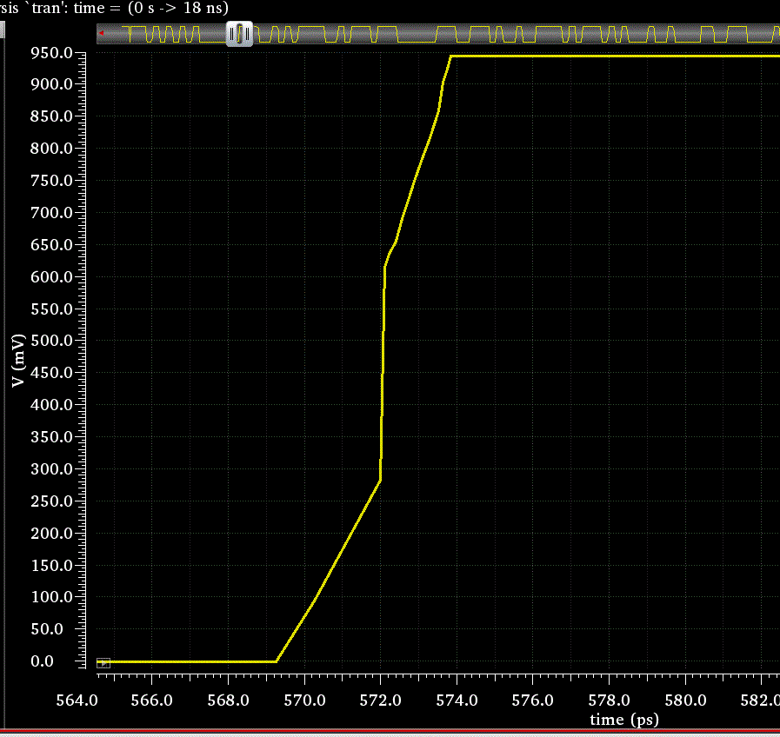Image resolution: width=780 pixels, height=737 pixels.
Task: Click the knee where the waveform starts rising
Action: point(277,661)
